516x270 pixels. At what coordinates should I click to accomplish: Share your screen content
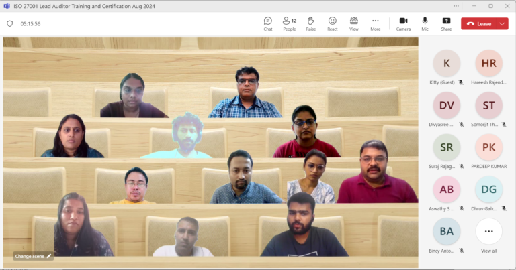446,23
